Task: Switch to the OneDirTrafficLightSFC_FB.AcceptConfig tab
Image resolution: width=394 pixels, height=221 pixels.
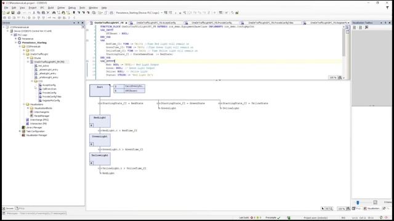Action: 156,23
